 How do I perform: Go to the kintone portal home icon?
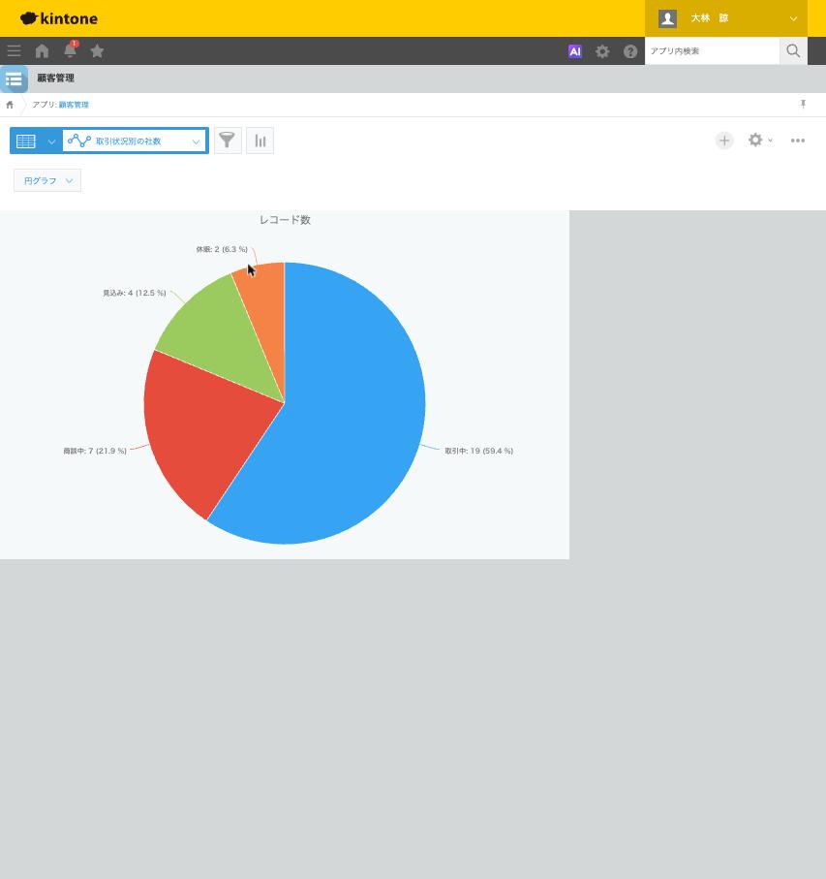(x=42, y=51)
